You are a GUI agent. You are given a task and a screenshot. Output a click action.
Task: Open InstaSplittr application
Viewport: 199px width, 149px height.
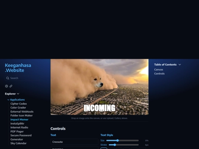(17, 124)
